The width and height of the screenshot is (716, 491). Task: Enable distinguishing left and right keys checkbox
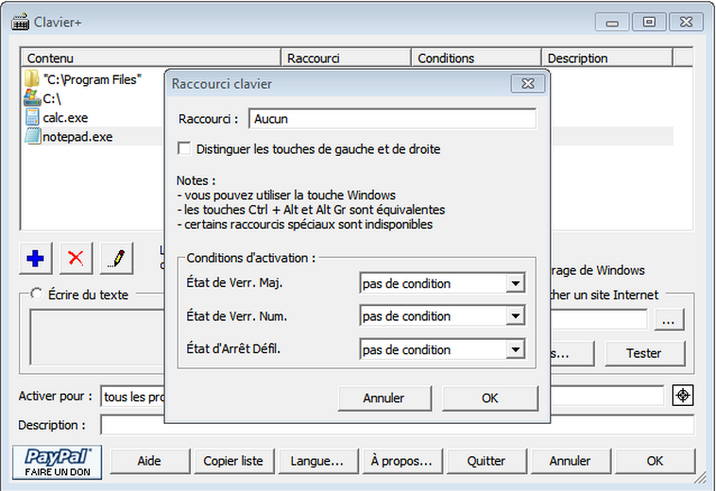click(185, 148)
